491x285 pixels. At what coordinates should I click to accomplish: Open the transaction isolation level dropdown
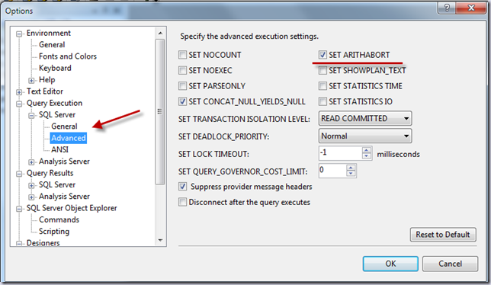[364, 119]
